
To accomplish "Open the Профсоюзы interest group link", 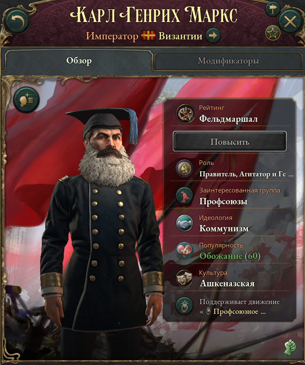I will coord(223,201).
